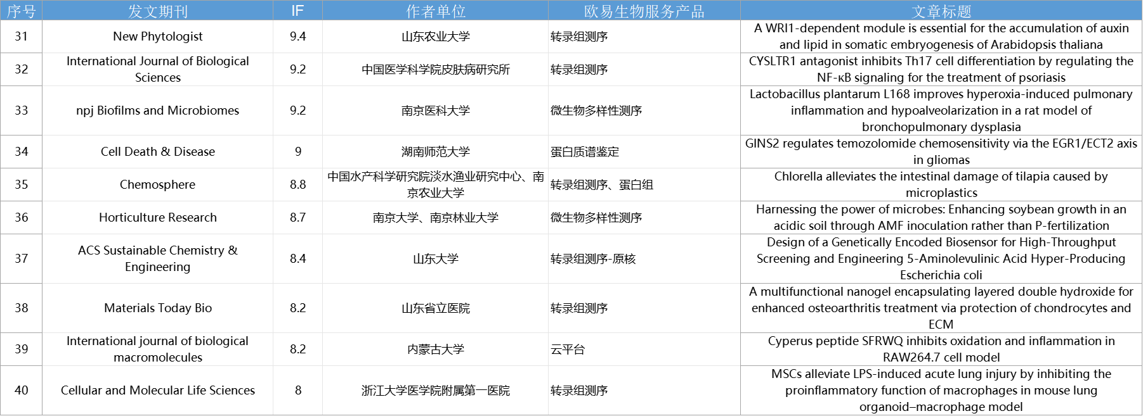The height and width of the screenshot is (416, 1143).
Task: Click the 中国医学科学院皮肤病研究所 cell
Action: click(x=436, y=70)
